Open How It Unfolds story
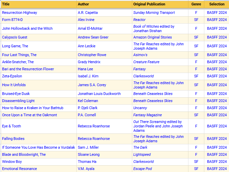 click(x=14, y=85)
